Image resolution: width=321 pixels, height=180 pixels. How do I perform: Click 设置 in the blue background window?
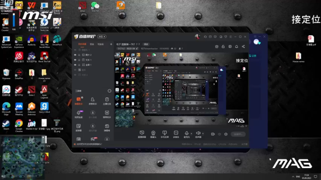253,56
